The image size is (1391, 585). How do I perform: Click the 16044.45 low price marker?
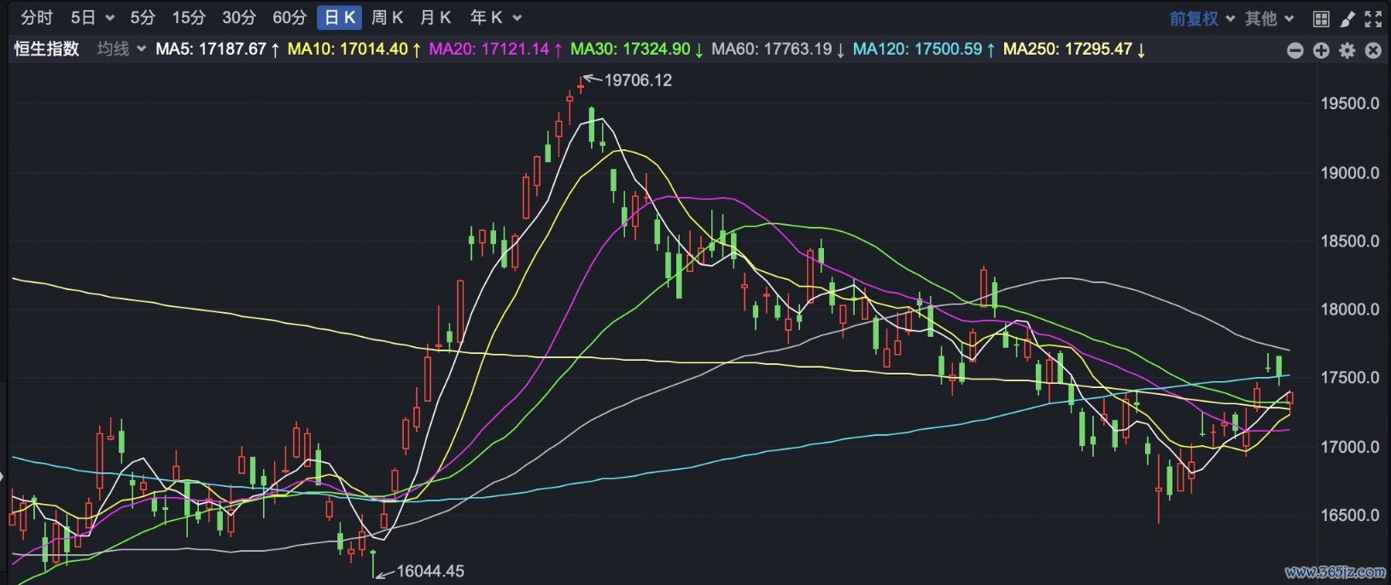click(x=430, y=571)
